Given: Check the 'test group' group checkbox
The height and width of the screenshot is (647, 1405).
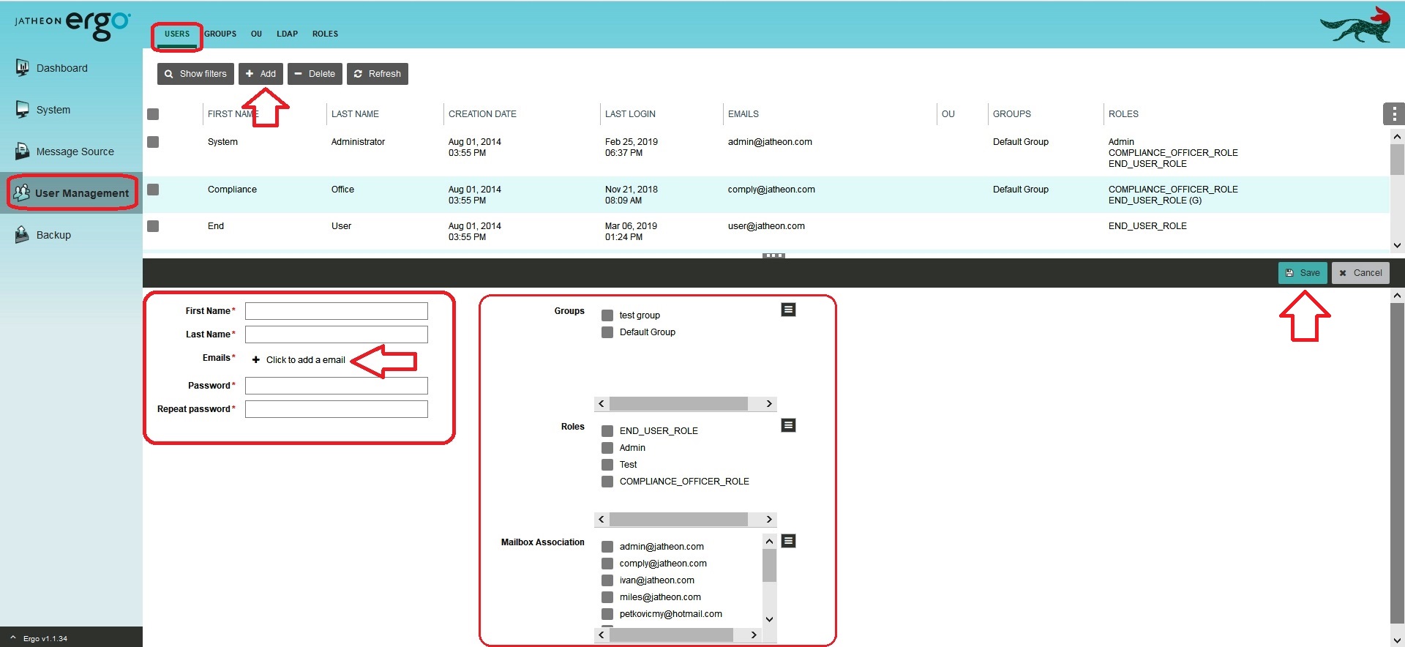Looking at the screenshot, I should (x=607, y=315).
